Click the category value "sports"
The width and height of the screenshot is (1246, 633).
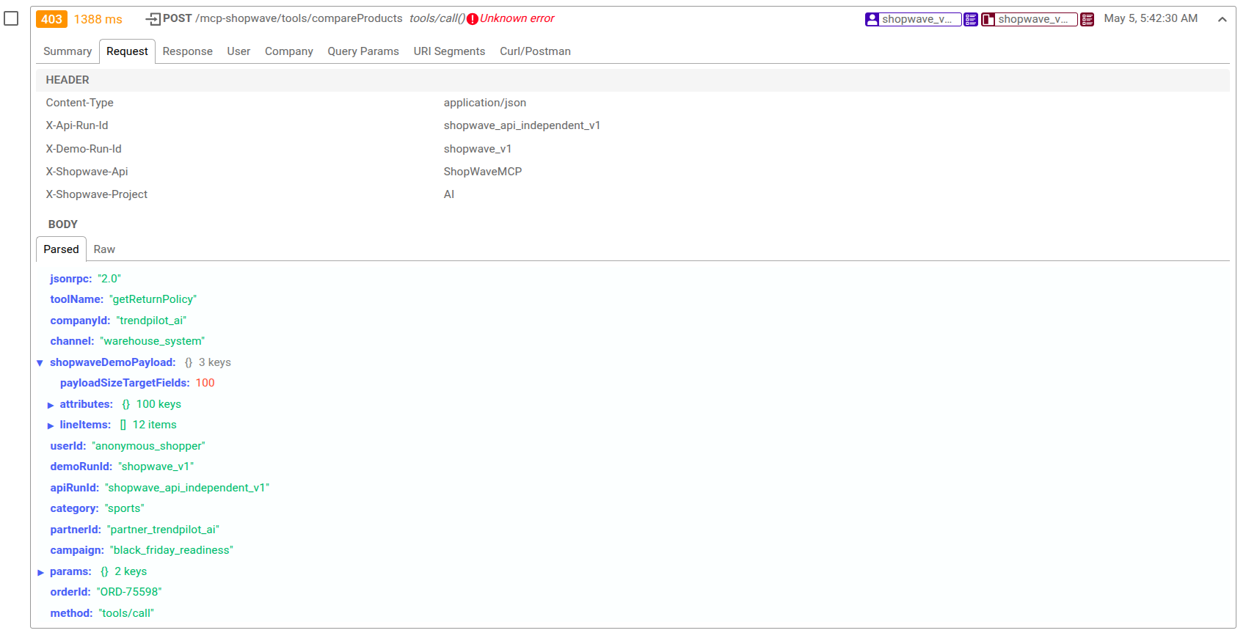pyautogui.click(x=124, y=508)
